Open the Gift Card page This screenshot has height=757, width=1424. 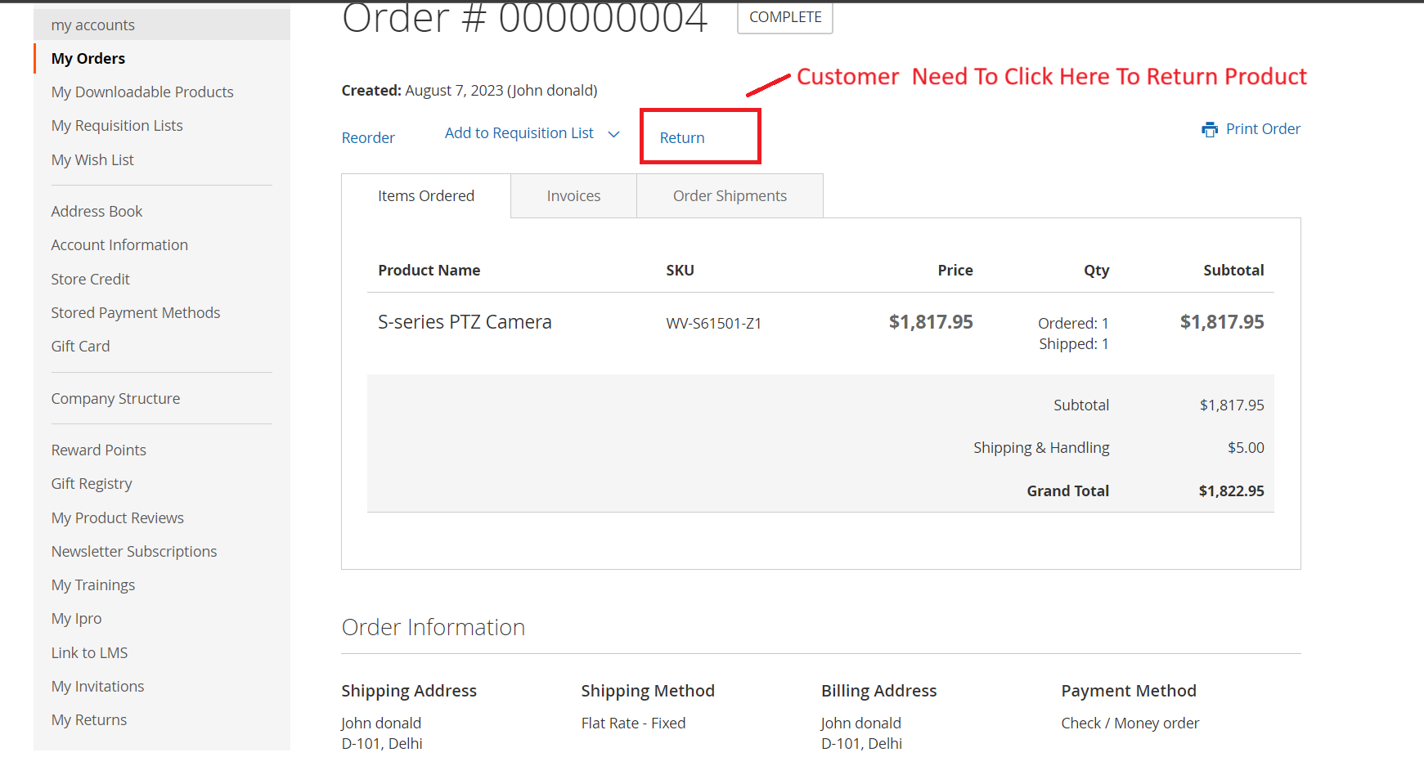(x=80, y=347)
